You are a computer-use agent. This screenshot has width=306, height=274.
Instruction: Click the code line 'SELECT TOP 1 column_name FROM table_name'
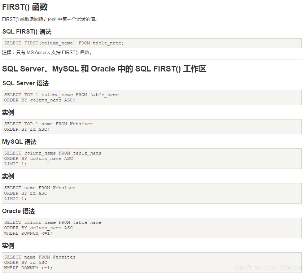click(x=61, y=95)
